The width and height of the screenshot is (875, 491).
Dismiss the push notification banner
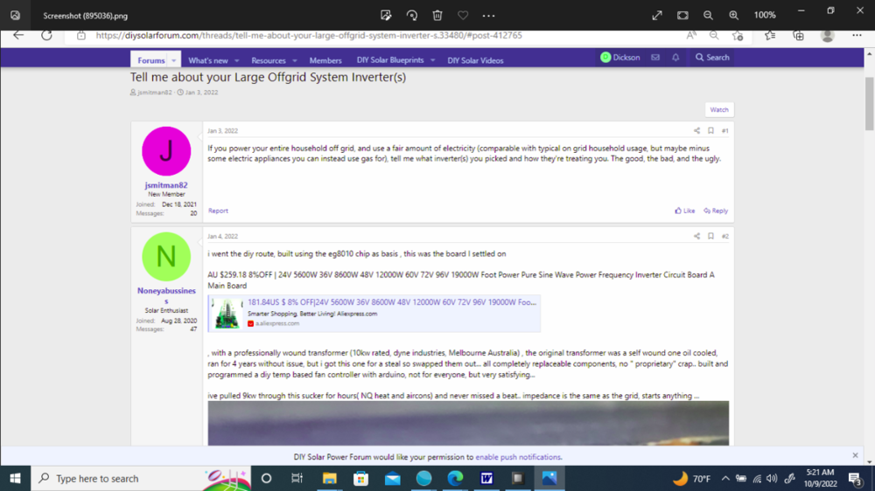855,455
